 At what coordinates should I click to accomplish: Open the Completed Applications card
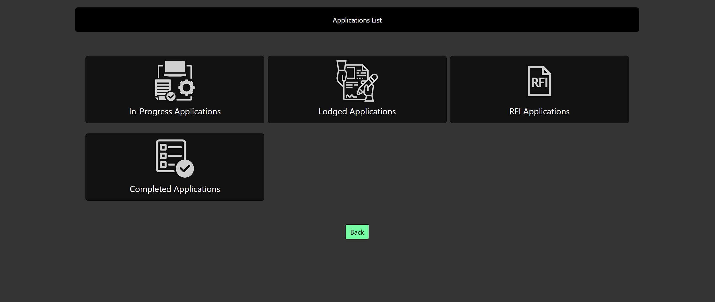point(174,167)
